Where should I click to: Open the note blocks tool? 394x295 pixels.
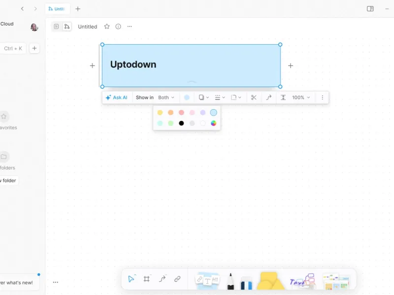tap(207, 280)
